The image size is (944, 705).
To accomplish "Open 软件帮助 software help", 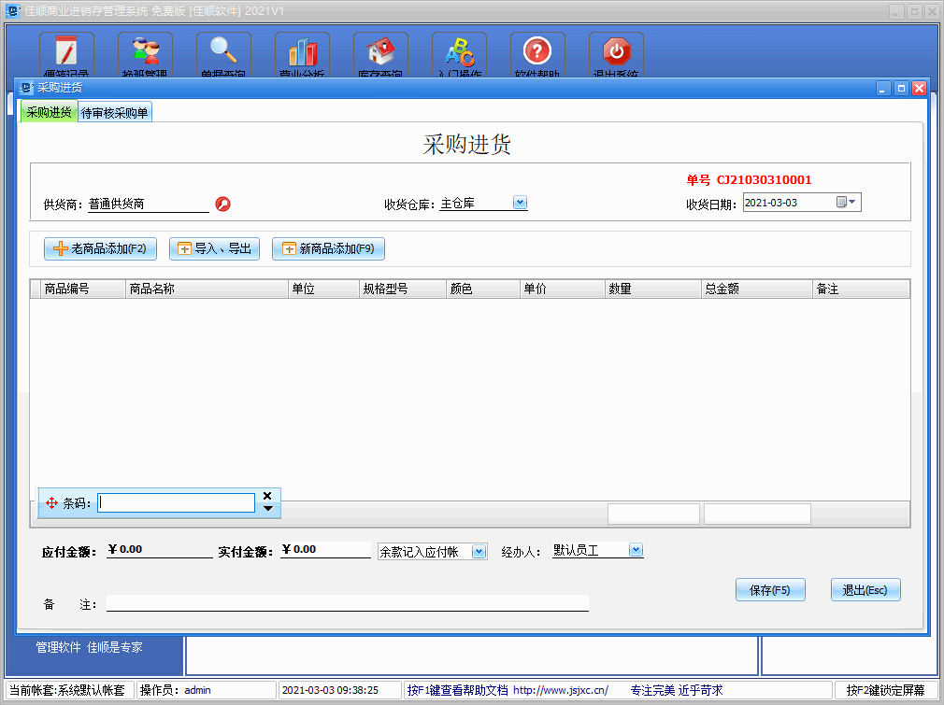I will [x=536, y=54].
